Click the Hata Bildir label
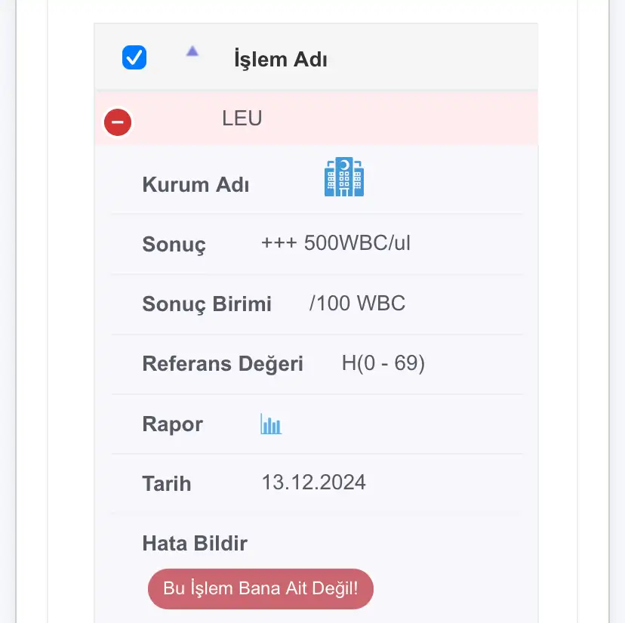This screenshot has height=623, width=625. [195, 543]
